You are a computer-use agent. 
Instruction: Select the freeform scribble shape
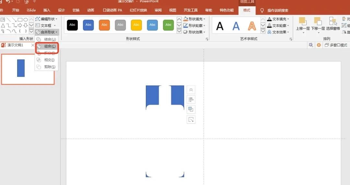(3, 31)
